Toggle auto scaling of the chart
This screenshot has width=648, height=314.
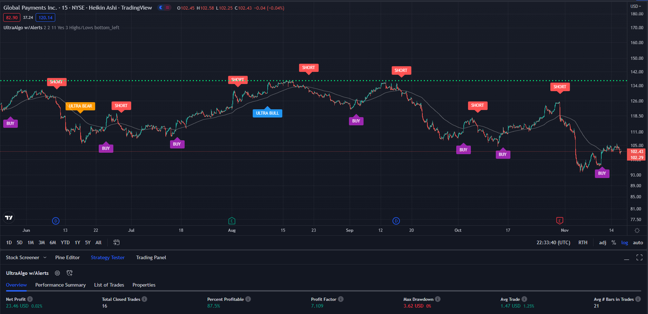click(637, 242)
